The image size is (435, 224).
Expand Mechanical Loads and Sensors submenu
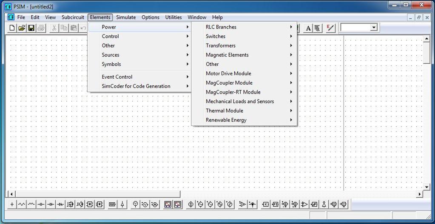pos(245,102)
